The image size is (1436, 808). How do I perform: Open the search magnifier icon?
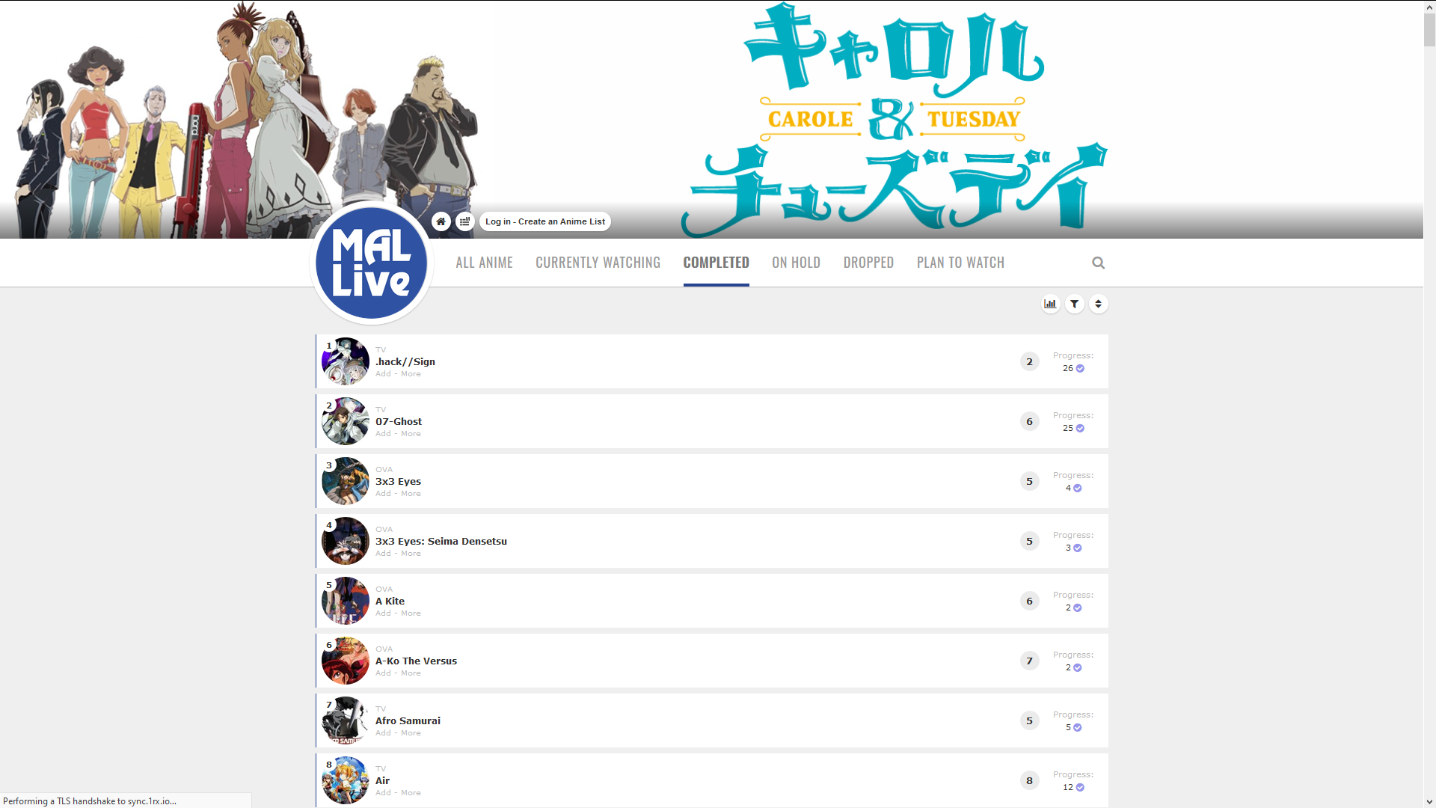point(1098,263)
